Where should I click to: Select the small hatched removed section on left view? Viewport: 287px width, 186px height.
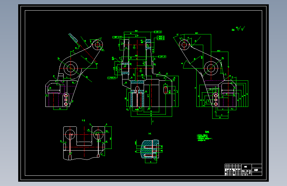coord(73,38)
